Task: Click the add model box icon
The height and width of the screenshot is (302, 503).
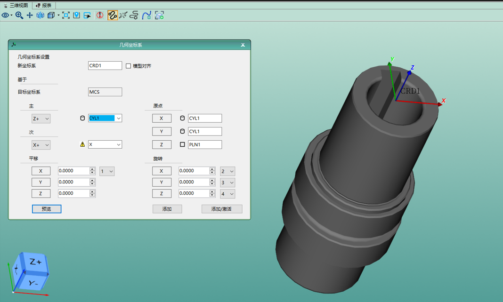Action: tap(160, 15)
